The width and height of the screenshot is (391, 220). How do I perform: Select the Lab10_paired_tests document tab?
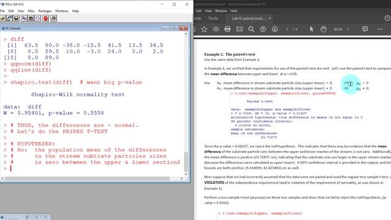click(248, 18)
